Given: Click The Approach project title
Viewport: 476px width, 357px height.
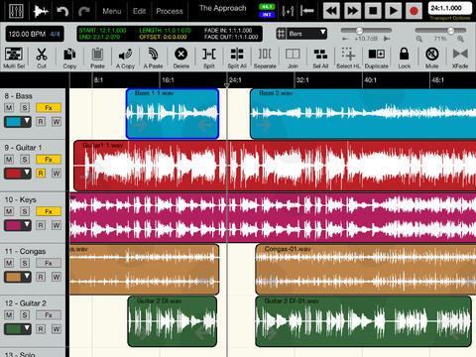Looking at the screenshot, I should tap(222, 8).
